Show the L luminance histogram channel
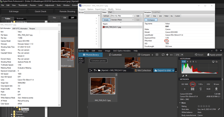This screenshot has width=224, height=117. (196, 61)
